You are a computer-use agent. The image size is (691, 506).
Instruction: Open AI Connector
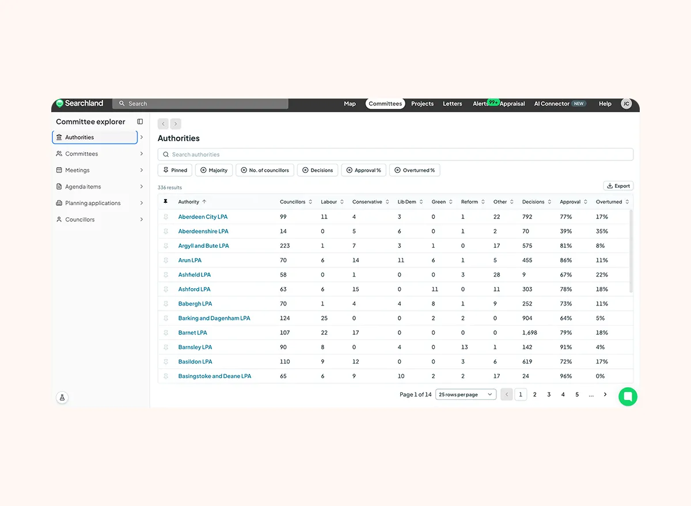pos(559,104)
